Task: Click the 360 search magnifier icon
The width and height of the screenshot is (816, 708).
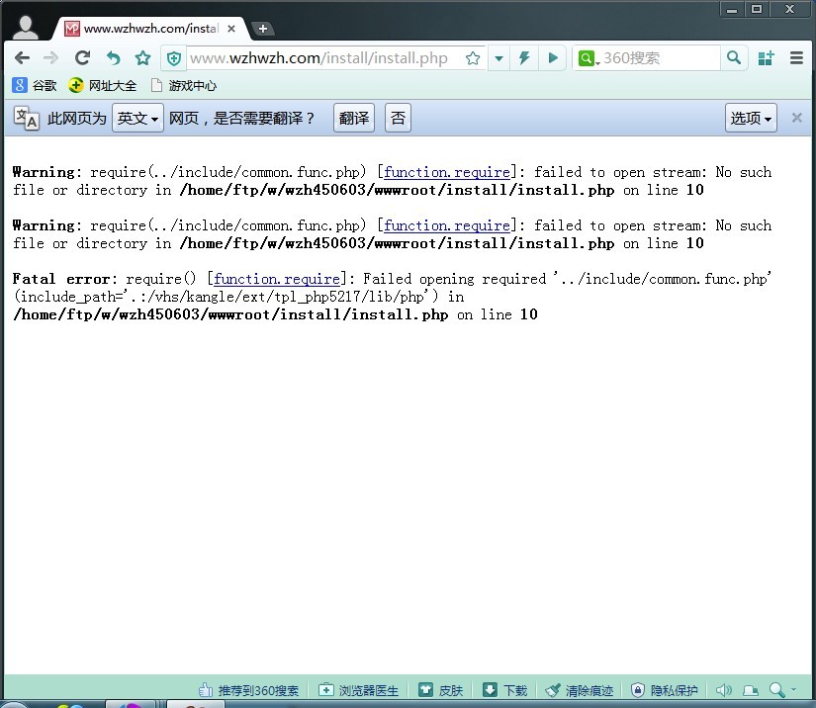Action: tap(734, 58)
